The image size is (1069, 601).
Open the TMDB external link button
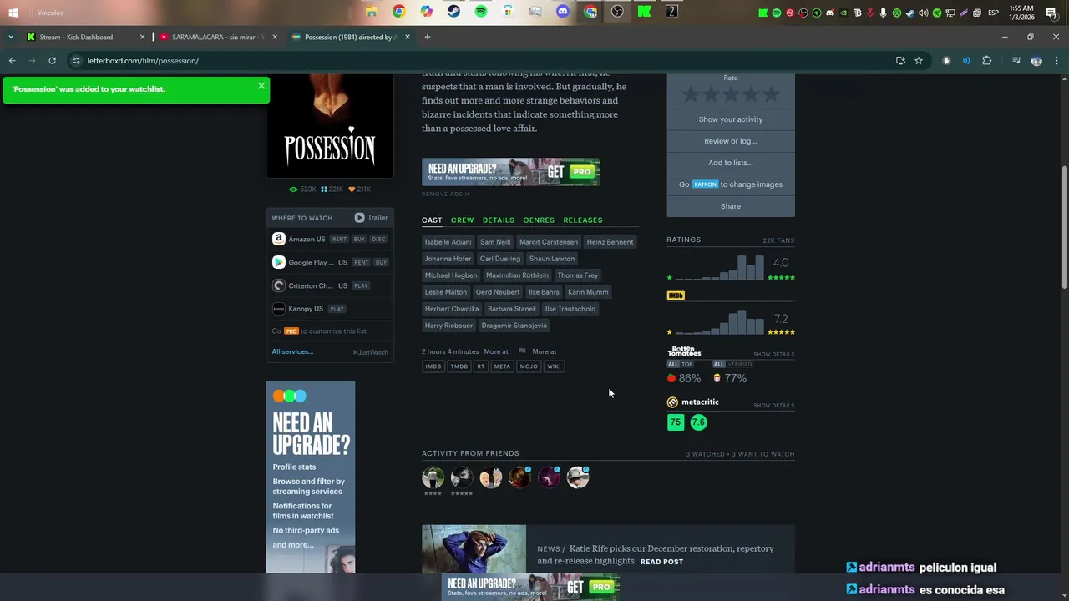pos(459,366)
